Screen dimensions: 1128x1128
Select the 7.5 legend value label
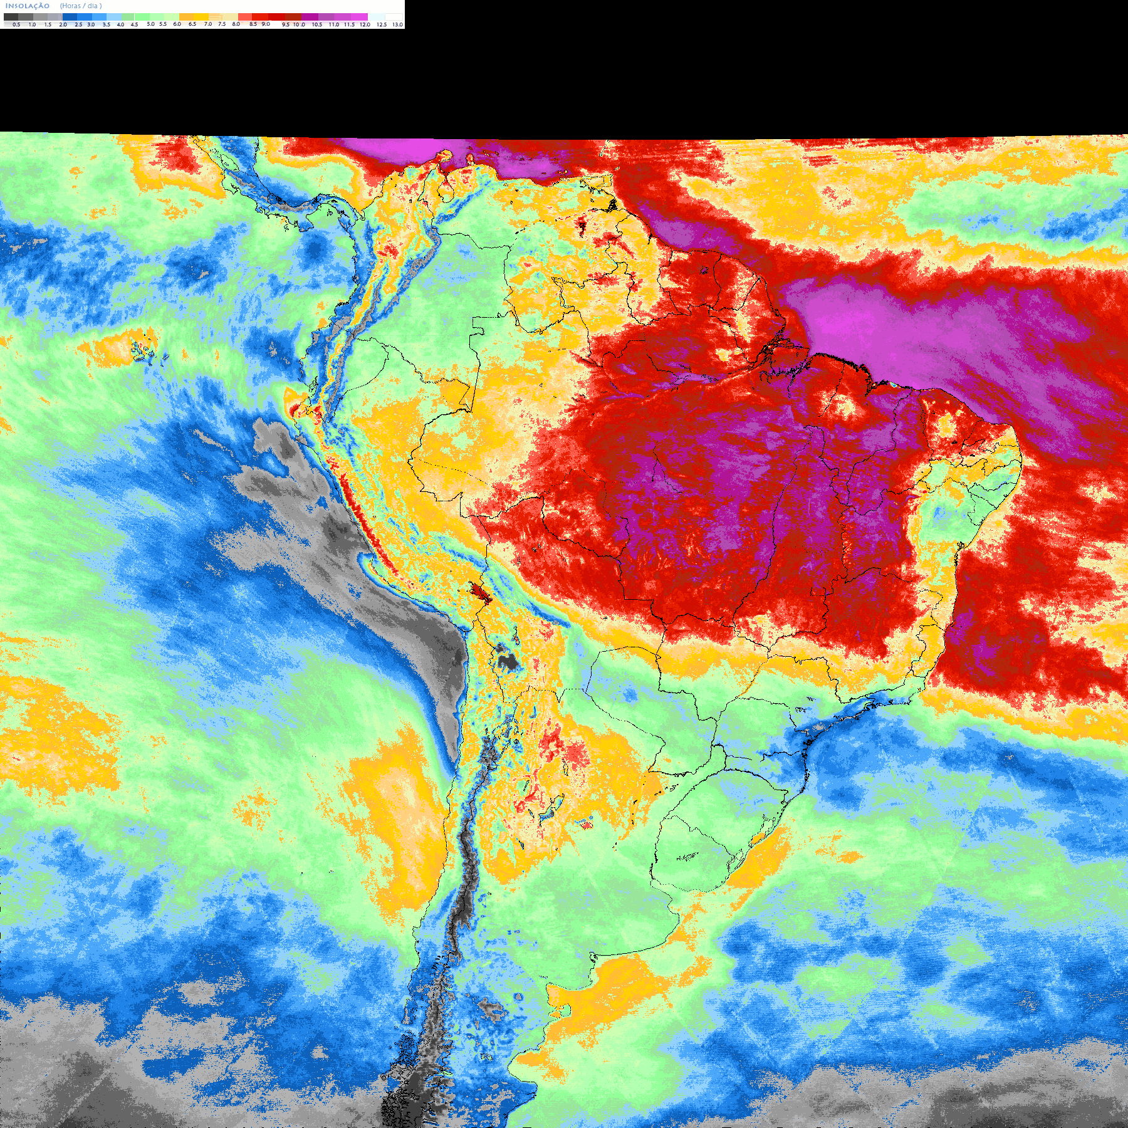pos(222,24)
